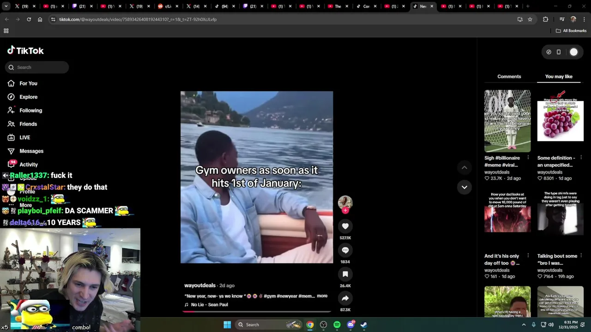The height and width of the screenshot is (332, 591).
Task: Show hidden system tray icons
Action: coord(524,325)
